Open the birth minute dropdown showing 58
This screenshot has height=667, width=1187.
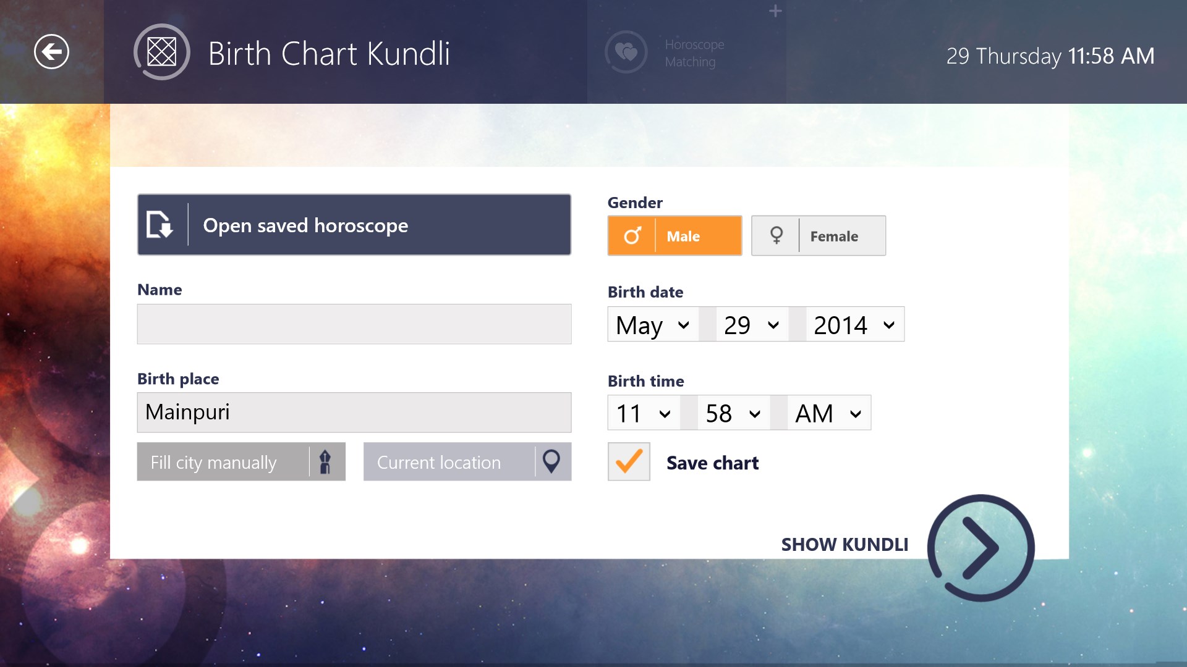[x=734, y=413]
